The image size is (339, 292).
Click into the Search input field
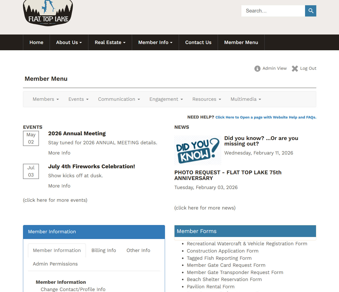273,11
